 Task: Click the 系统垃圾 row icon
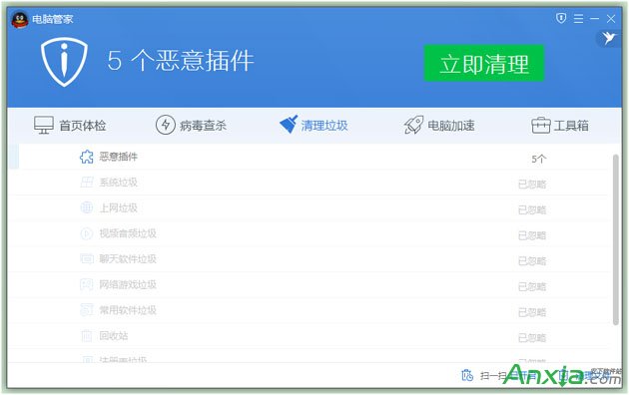[x=87, y=183]
